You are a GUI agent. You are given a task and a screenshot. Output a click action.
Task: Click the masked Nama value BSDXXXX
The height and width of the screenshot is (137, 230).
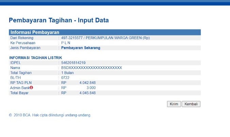92,68
